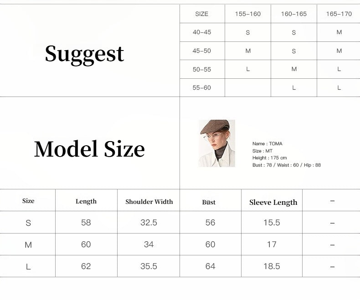Click the length value 58
Image resolution: width=360 pixels, height=300 pixels.
tap(86, 223)
